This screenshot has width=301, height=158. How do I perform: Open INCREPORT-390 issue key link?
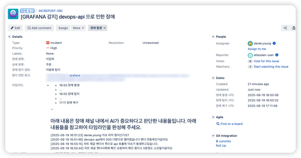click(50, 11)
